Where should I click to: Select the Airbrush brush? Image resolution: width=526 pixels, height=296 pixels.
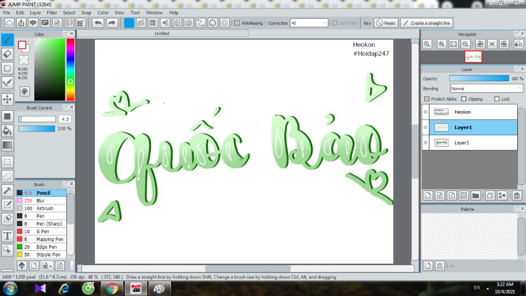(x=41, y=209)
